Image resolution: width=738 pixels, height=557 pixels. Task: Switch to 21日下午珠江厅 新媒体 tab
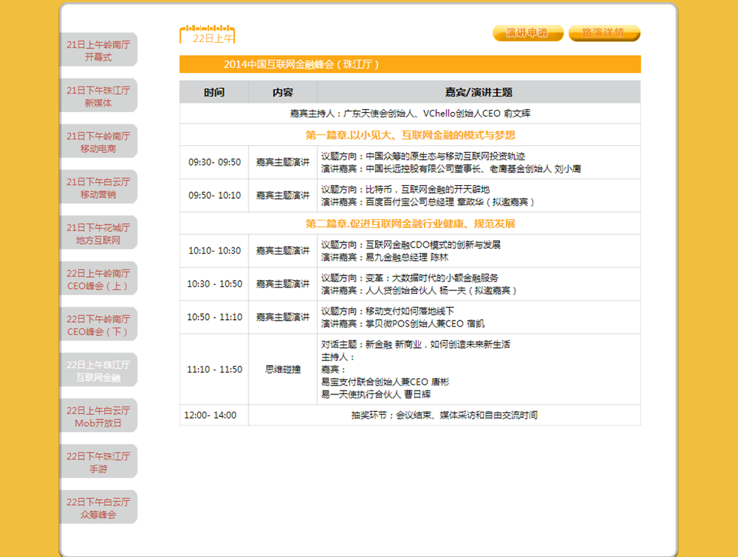pyautogui.click(x=99, y=96)
